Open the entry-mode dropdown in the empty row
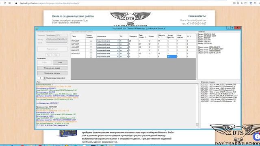The width and height of the screenshot is (260, 146). pos(108,57)
